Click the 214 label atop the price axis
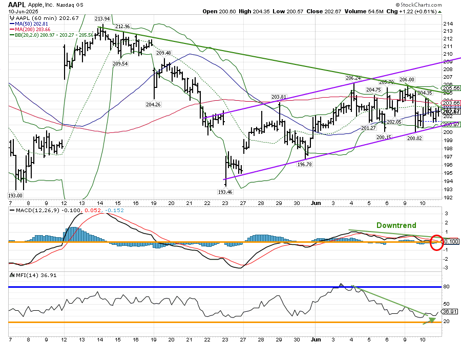Viewport: 461px width, 344px height. pos(448,24)
